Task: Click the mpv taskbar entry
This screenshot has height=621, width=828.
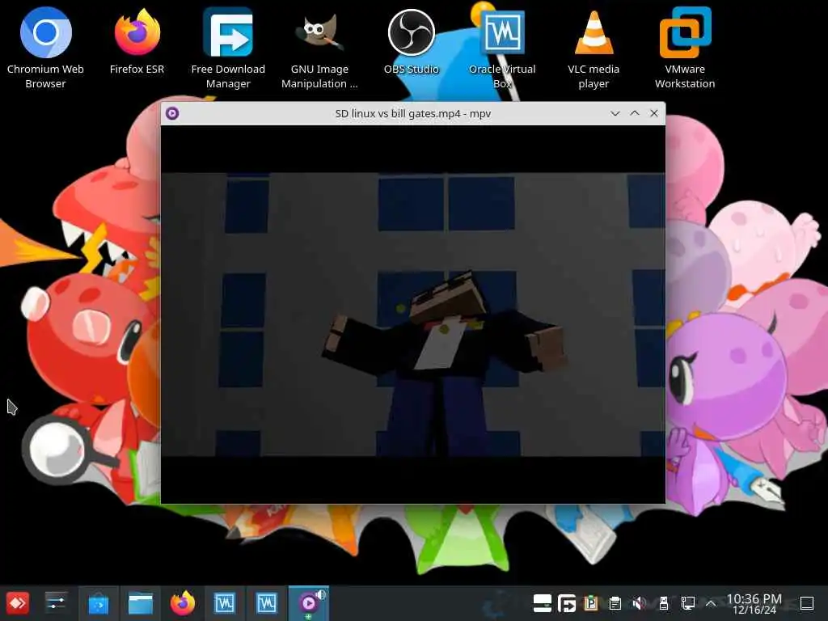Action: coord(308,603)
